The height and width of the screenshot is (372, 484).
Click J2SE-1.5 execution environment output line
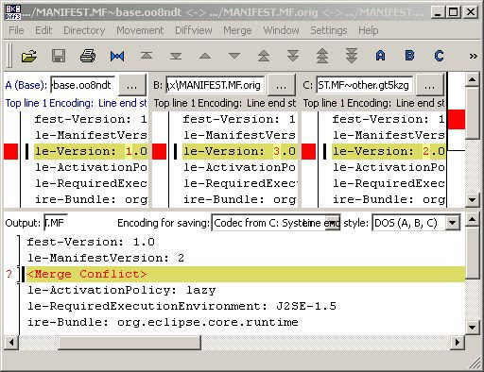181,306
